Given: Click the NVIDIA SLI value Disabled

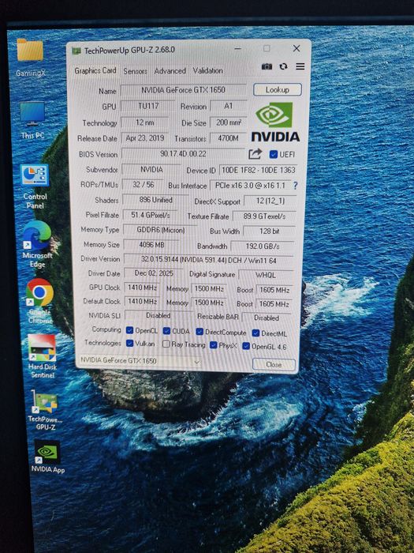Looking at the screenshot, I should coord(159,315).
